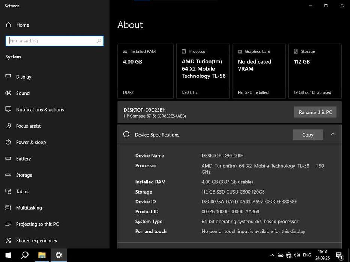
Task: Restore down the Settings window
Action: pyautogui.click(x=326, y=6)
